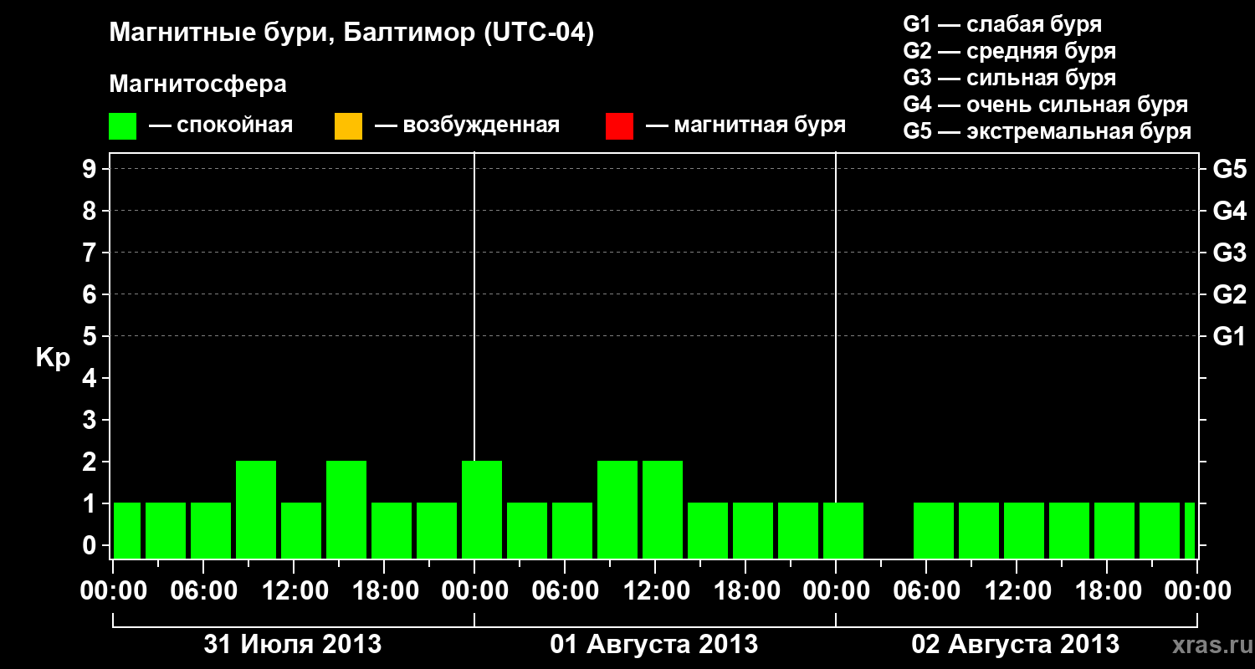Click the red 'магнитная буря' legend swatch
This screenshot has height=669, width=1255.
click(x=619, y=126)
